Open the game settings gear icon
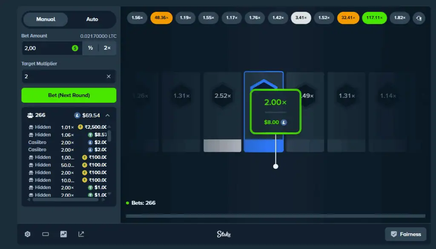436x249 pixels. (28, 234)
